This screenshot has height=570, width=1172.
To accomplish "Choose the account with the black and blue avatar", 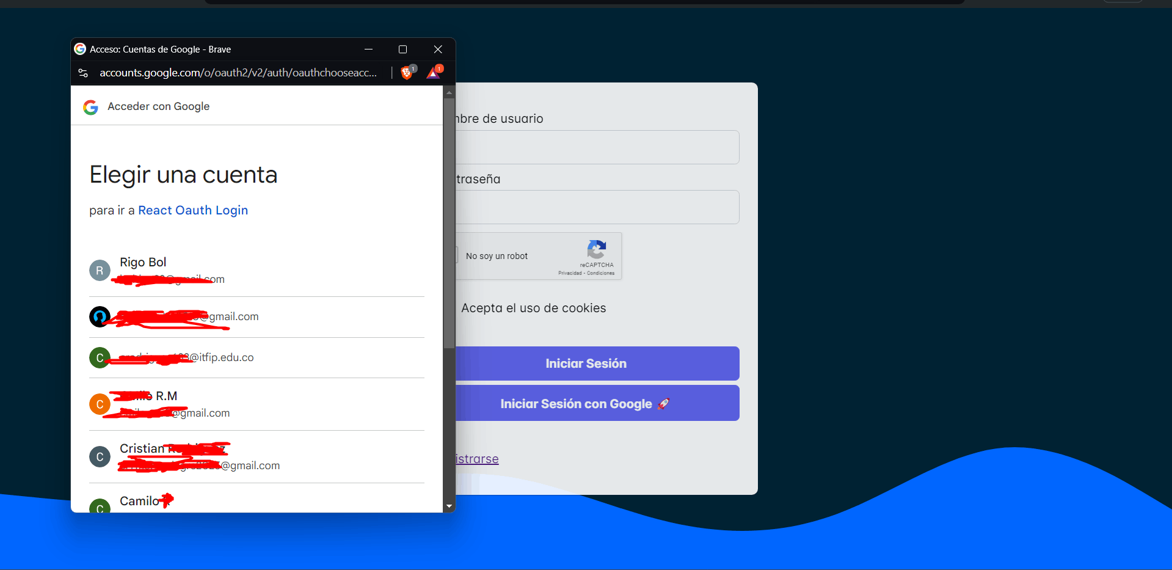I will pos(100,316).
